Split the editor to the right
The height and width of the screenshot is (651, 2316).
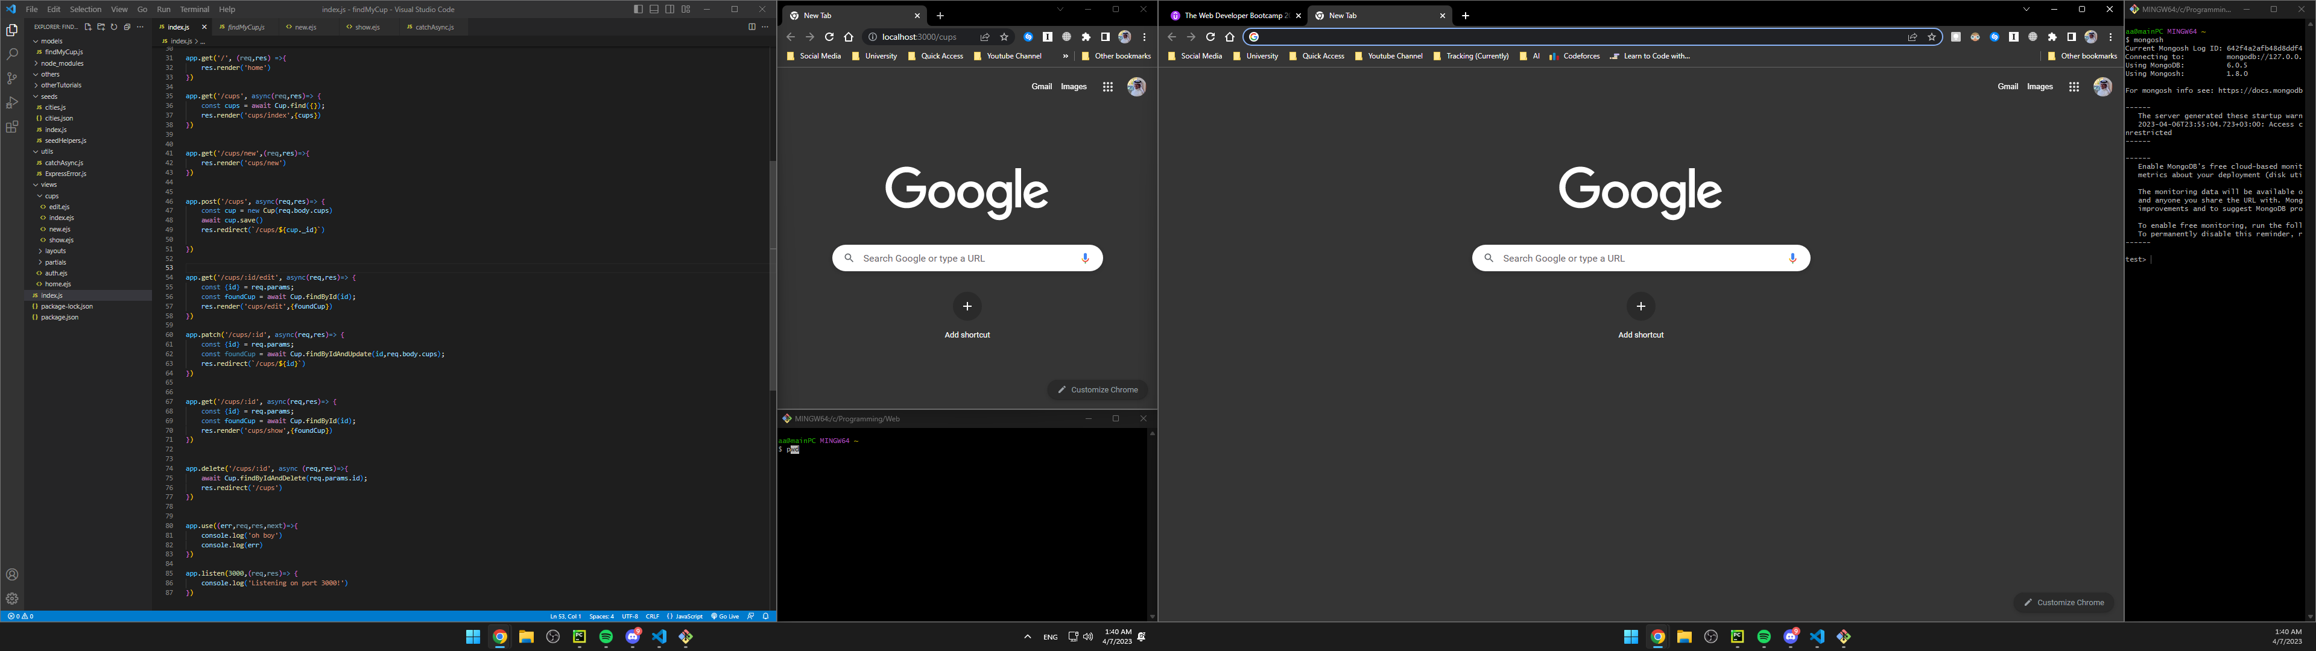[x=751, y=27]
